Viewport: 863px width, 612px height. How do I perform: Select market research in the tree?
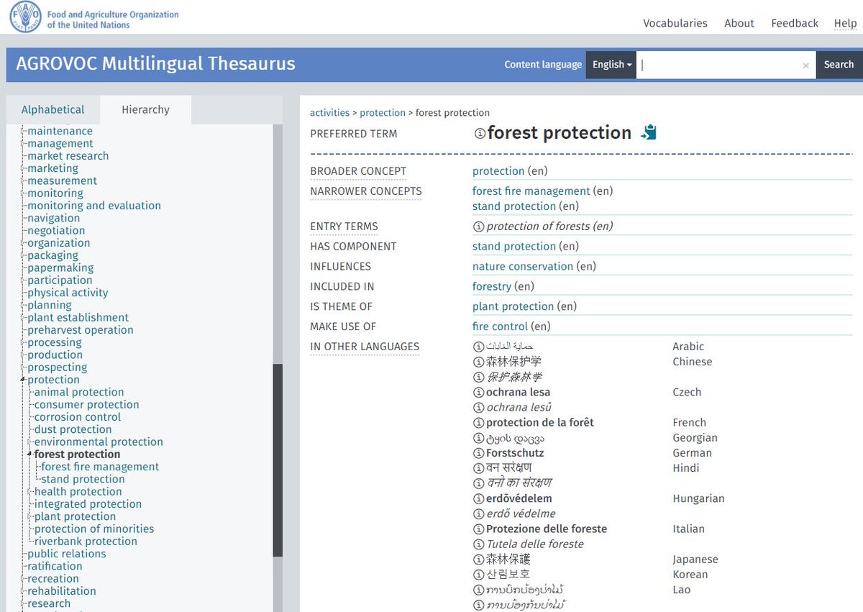click(x=68, y=156)
